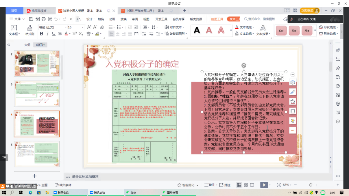
Task: Adjust the zoom slider in status bar
Action: [311, 185]
